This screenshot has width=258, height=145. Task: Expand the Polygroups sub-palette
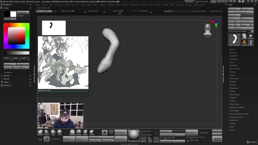233,88
